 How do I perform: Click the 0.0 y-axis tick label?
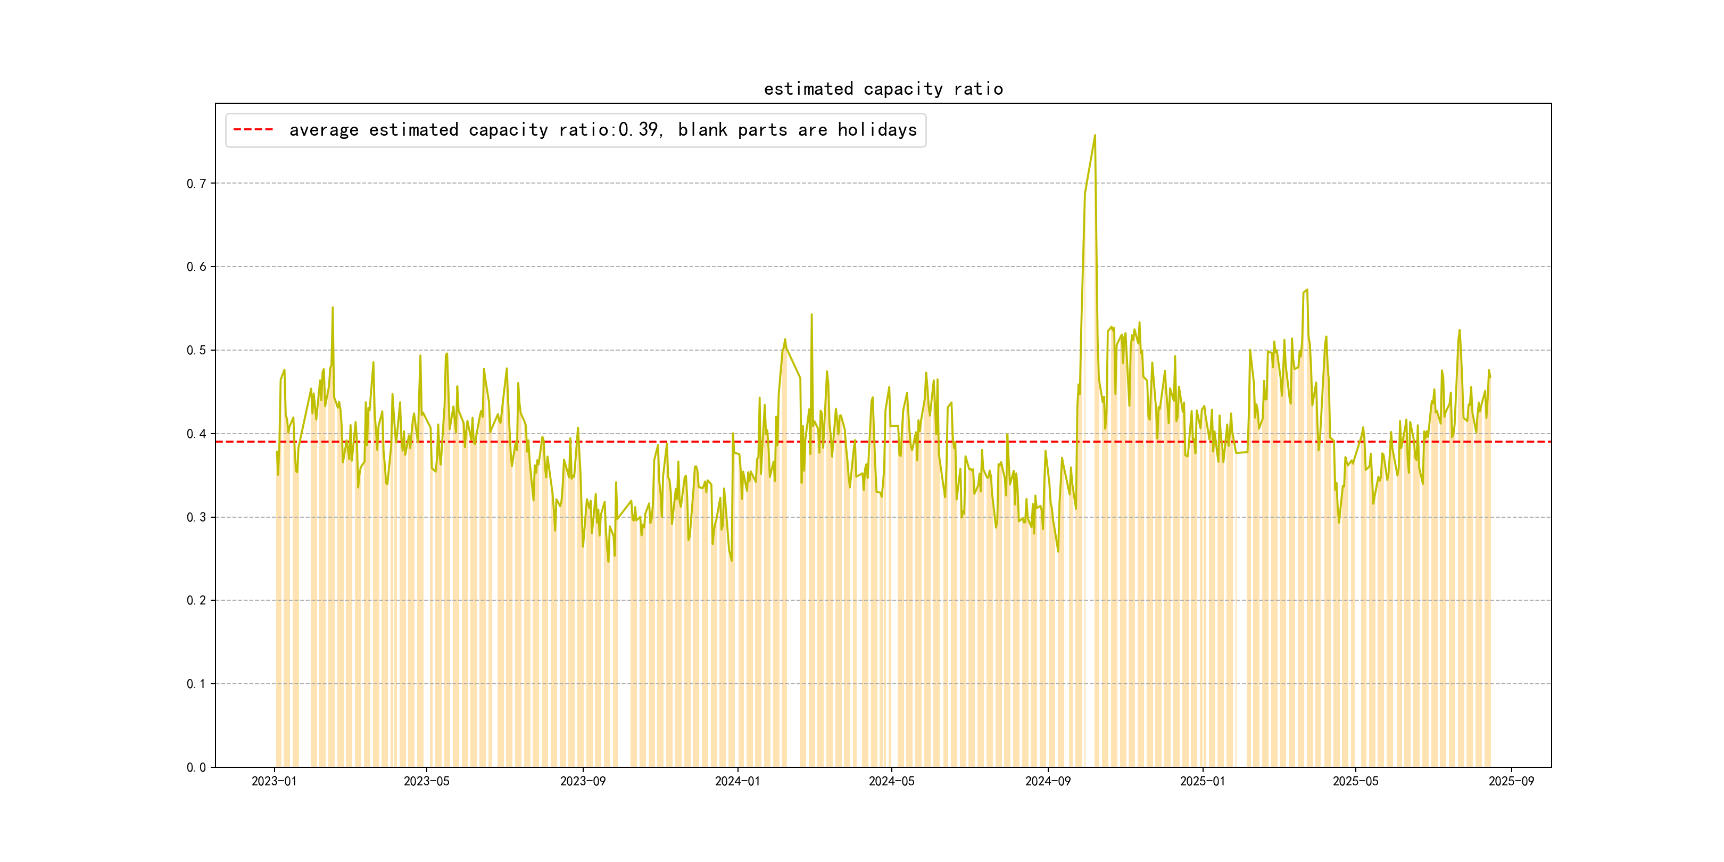(196, 768)
